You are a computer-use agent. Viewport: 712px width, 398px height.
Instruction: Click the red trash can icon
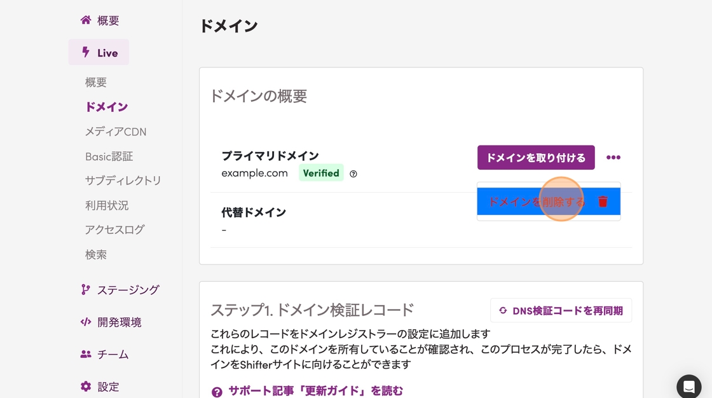[x=603, y=202]
